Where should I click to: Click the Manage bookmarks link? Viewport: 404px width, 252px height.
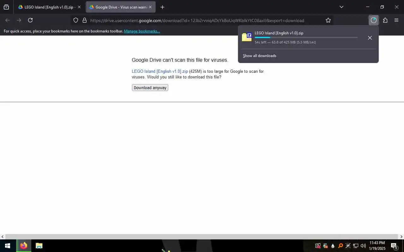click(x=142, y=31)
